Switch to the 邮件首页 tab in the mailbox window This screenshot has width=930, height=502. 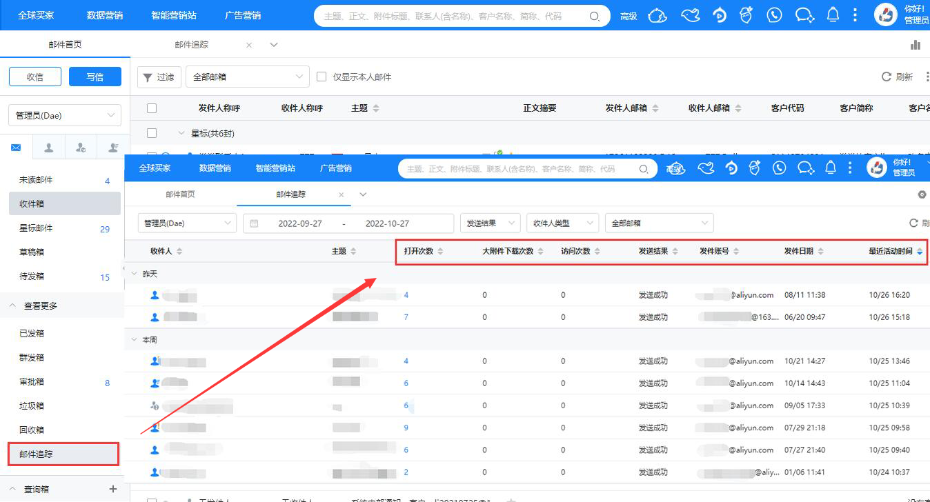(66, 45)
